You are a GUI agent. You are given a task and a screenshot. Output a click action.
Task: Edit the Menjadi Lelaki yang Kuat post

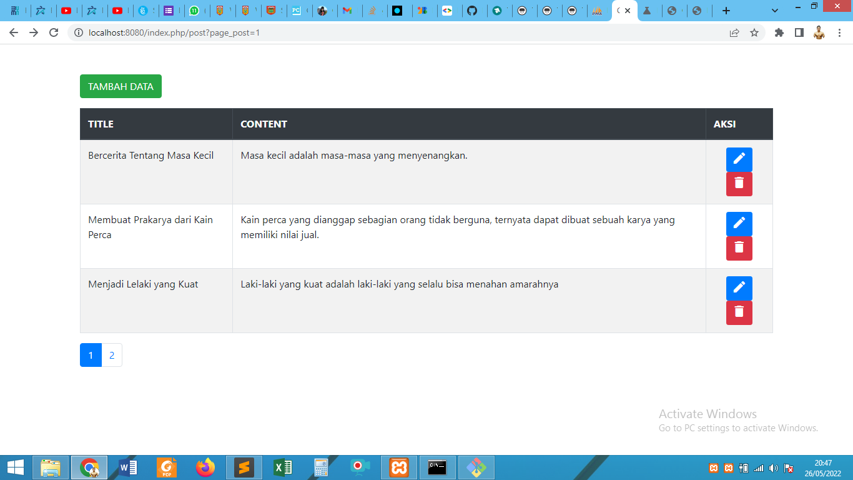[x=739, y=288]
